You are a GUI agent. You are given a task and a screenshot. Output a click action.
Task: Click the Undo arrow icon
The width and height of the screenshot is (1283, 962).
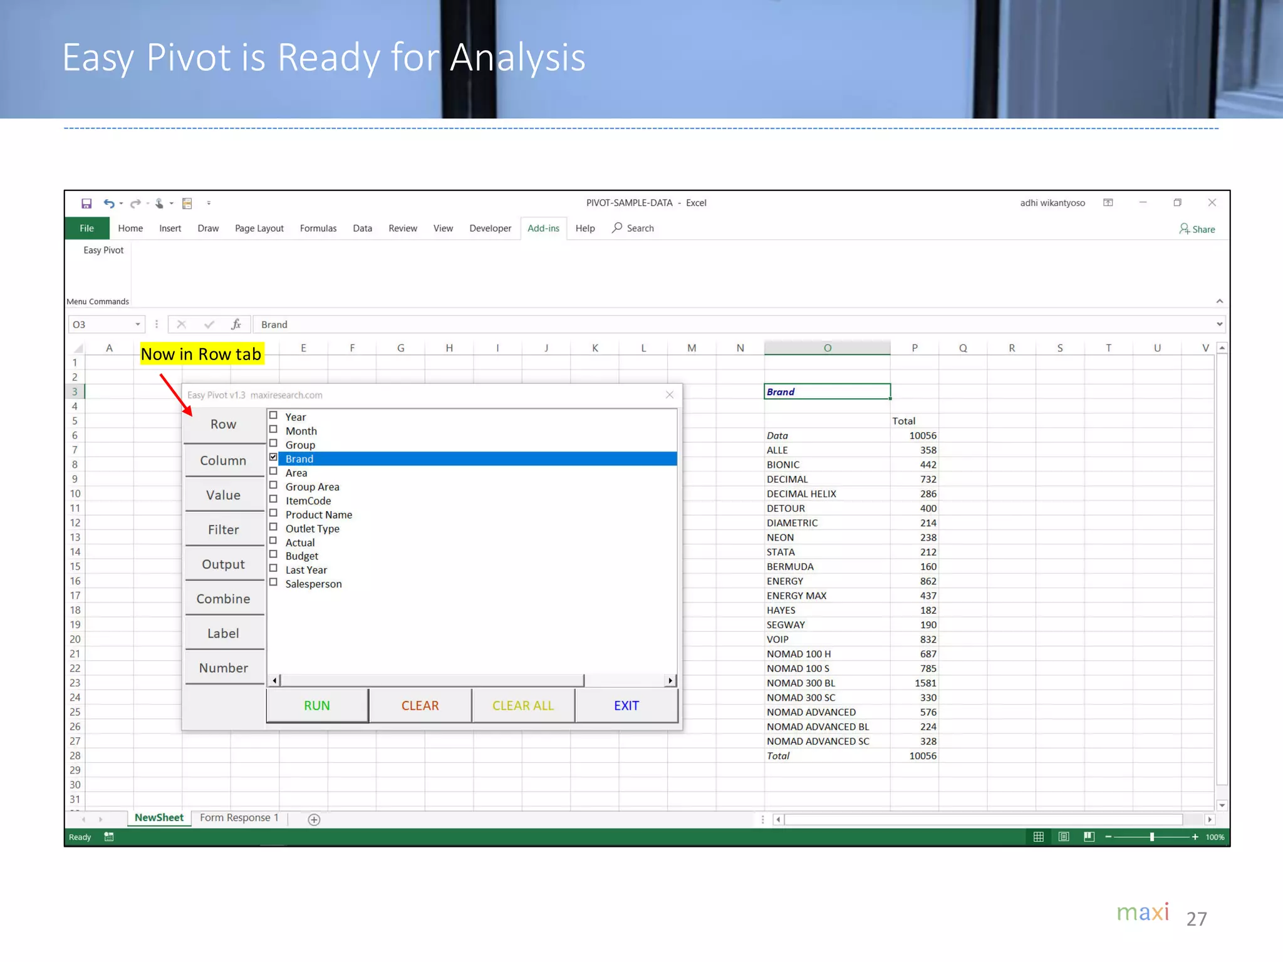[109, 204]
